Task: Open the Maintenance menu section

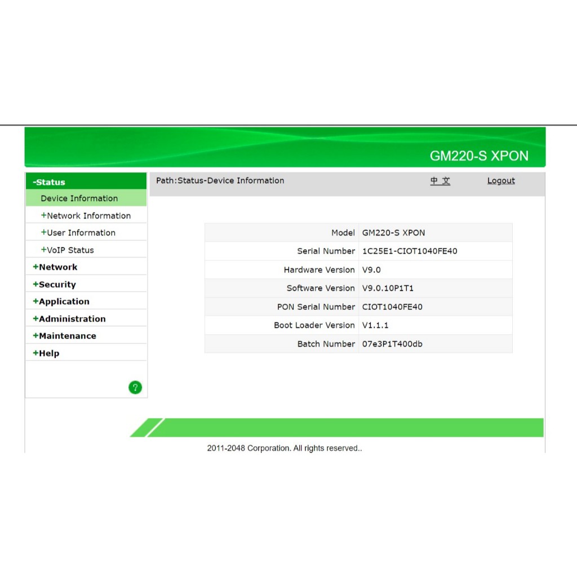Action: (64, 336)
